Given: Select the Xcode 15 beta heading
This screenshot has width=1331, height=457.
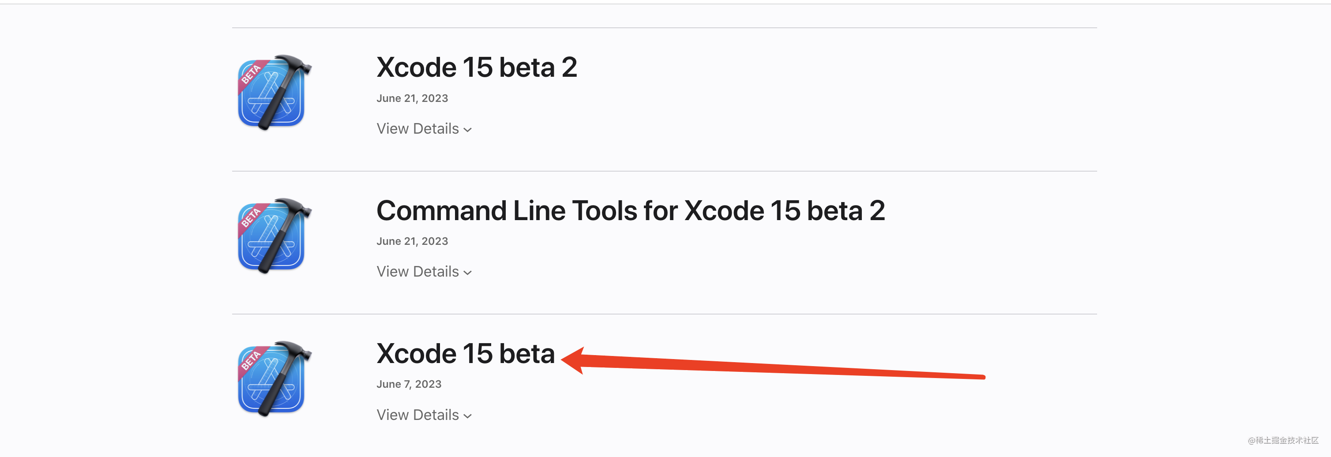Looking at the screenshot, I should 465,354.
